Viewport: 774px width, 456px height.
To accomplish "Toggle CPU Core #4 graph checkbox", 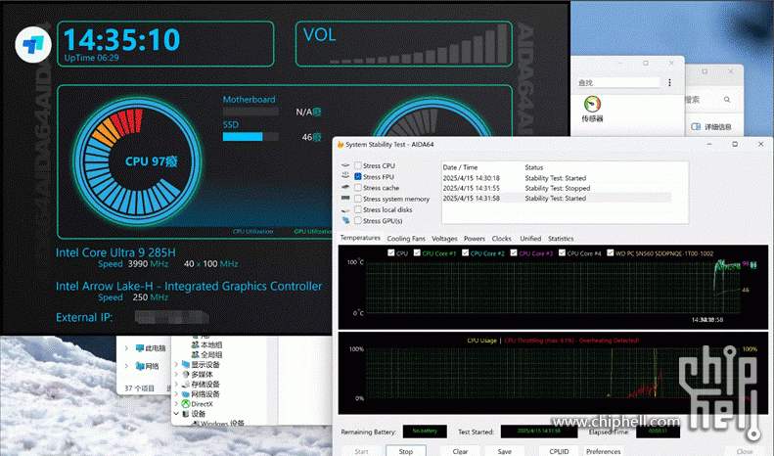I will click(x=562, y=252).
